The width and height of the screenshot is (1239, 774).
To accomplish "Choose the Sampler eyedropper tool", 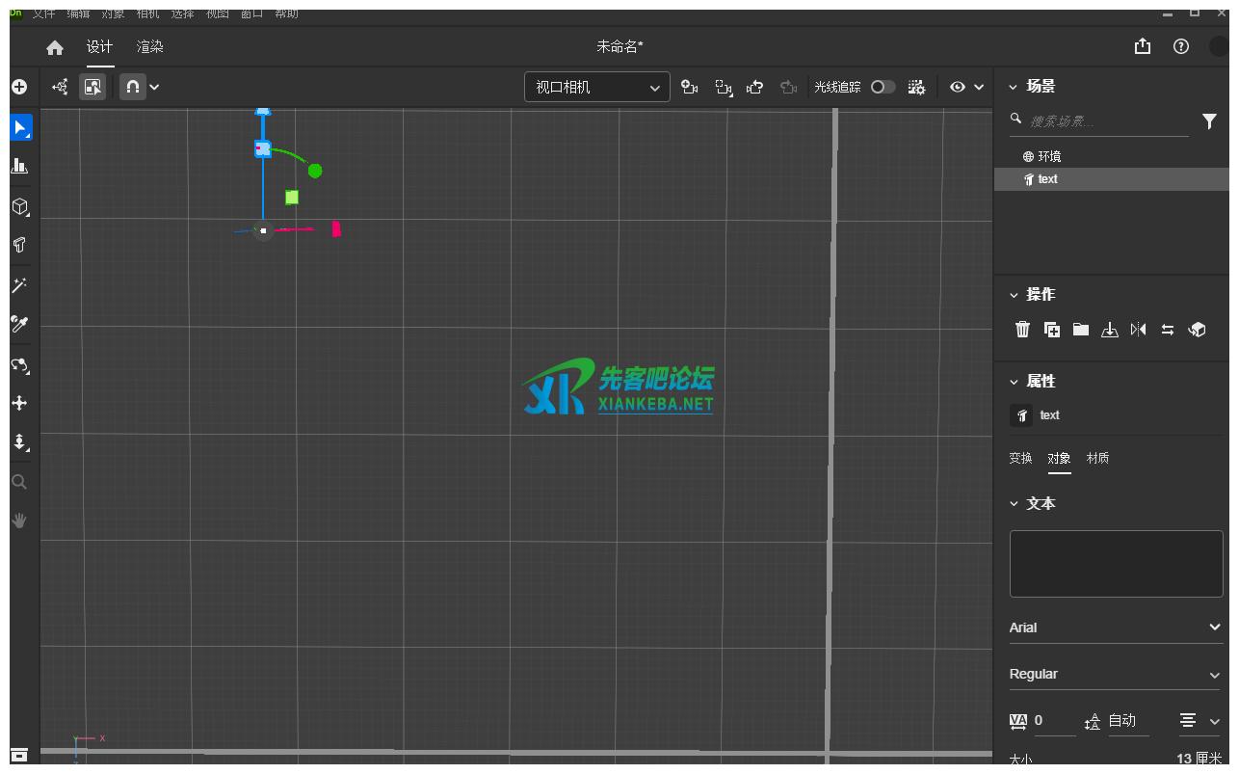I will (x=19, y=324).
